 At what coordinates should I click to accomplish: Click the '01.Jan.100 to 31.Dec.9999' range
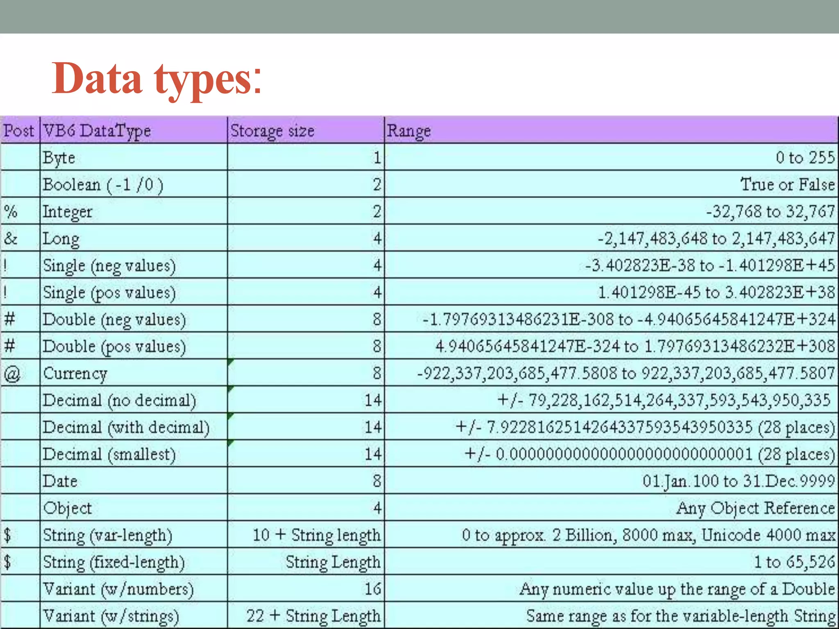click(739, 481)
